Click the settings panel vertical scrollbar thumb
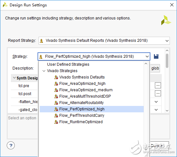The image size is (177, 157). pos(167,61)
